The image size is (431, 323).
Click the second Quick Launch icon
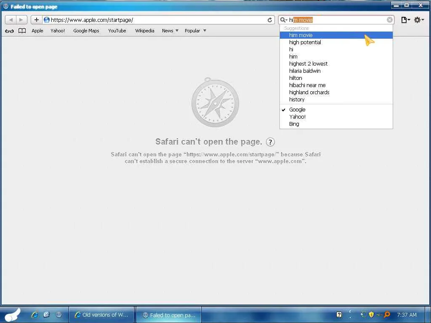46,315
